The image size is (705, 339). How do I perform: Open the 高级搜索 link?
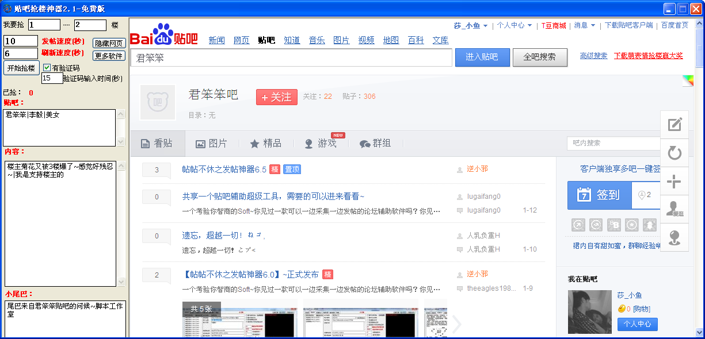(593, 56)
